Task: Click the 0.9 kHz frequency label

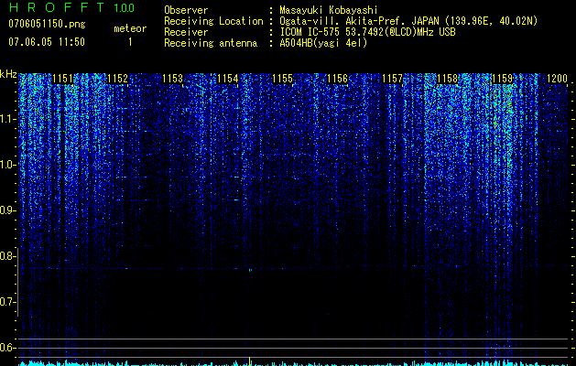Action: click(x=7, y=210)
